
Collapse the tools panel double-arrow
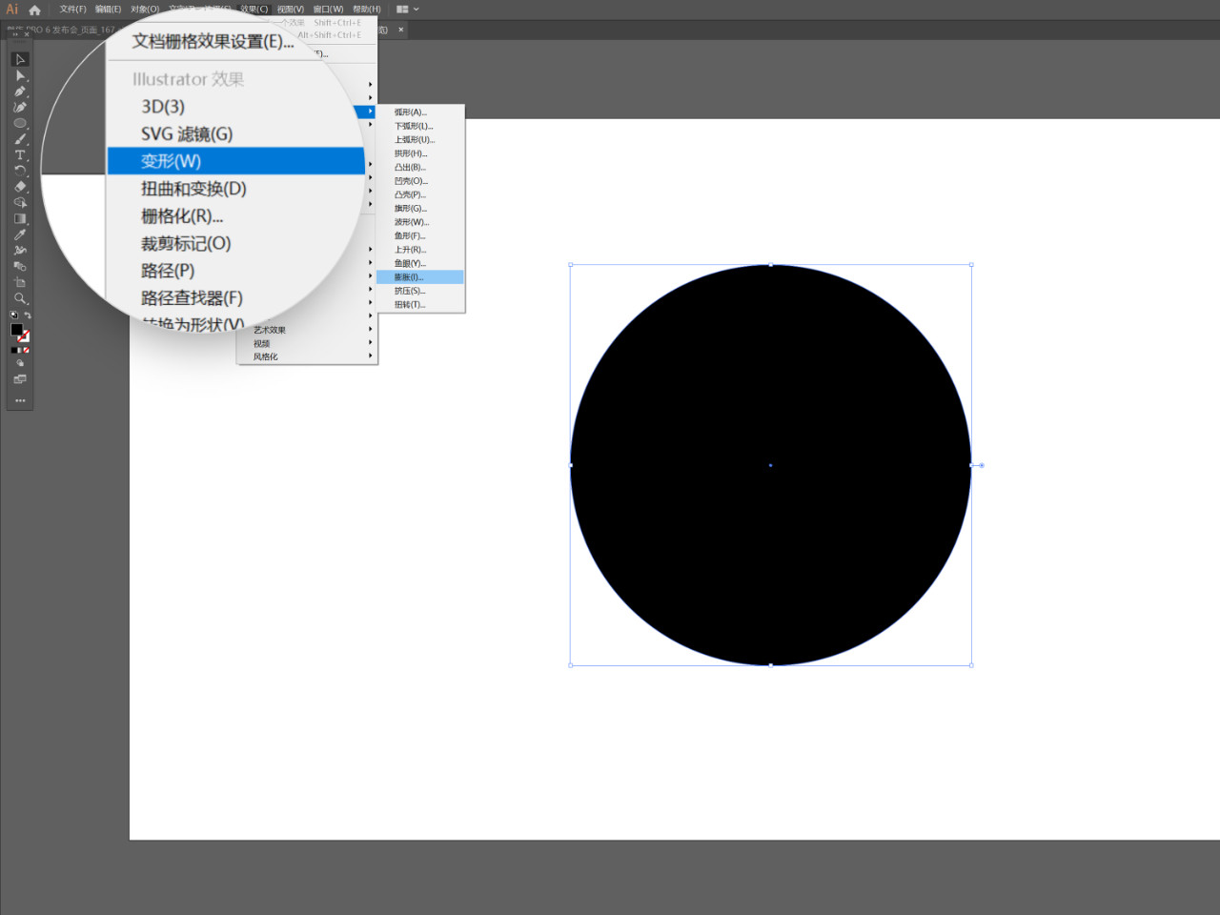[14, 32]
